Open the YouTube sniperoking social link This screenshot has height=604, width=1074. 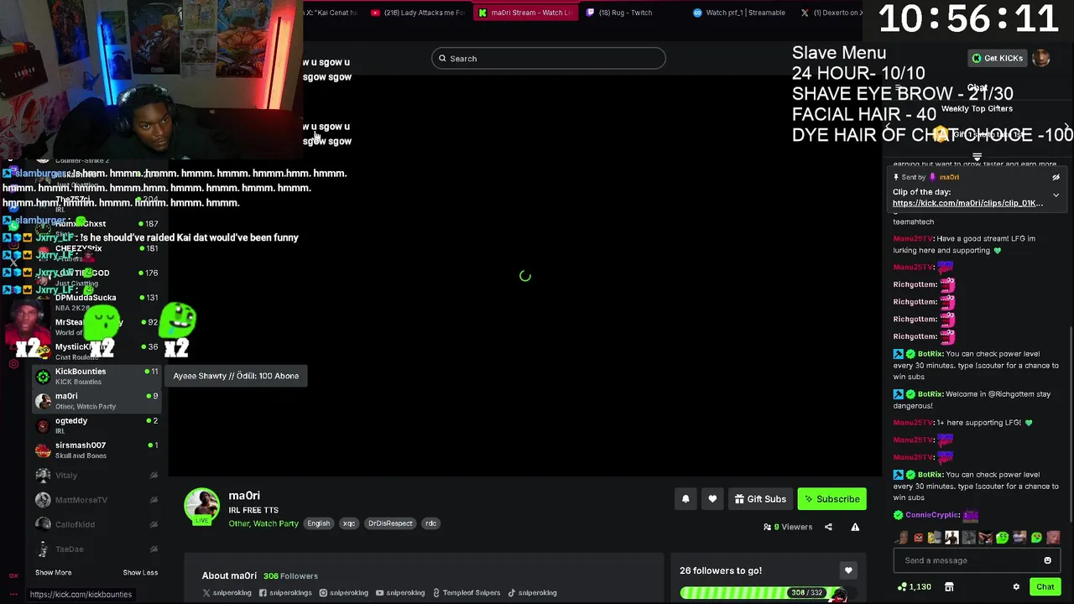(x=400, y=593)
